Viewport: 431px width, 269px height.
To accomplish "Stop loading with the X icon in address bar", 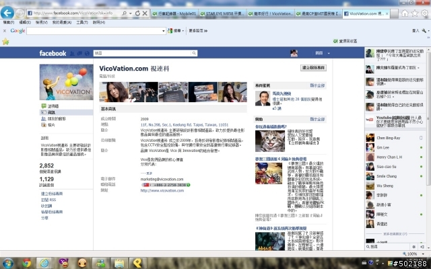I will coord(145,13).
